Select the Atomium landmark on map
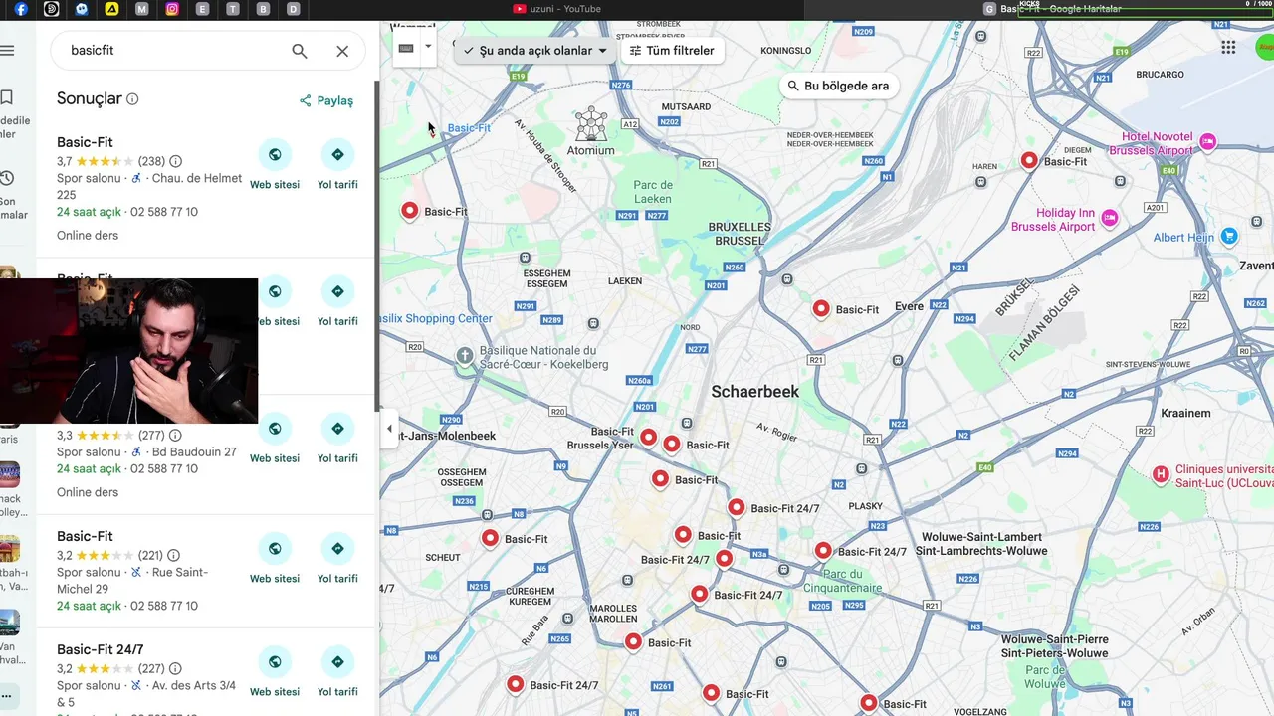Image resolution: width=1274 pixels, height=716 pixels. pyautogui.click(x=591, y=132)
